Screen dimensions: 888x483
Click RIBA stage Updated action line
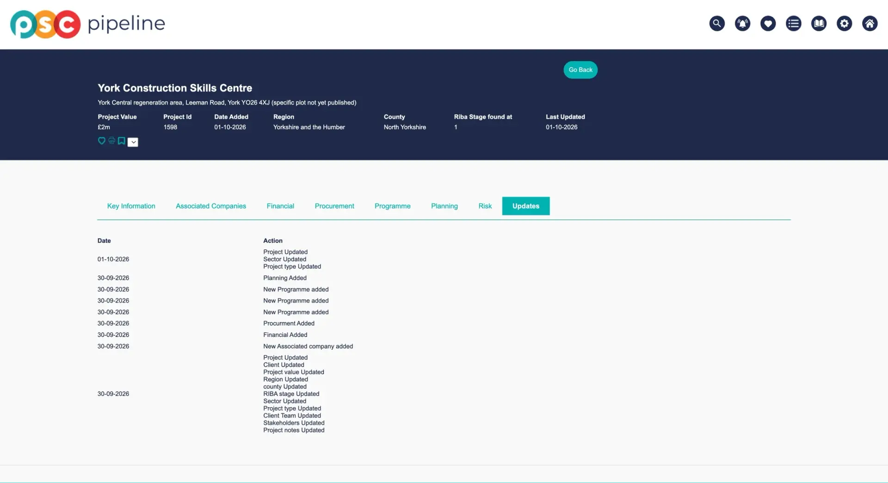[x=291, y=394]
